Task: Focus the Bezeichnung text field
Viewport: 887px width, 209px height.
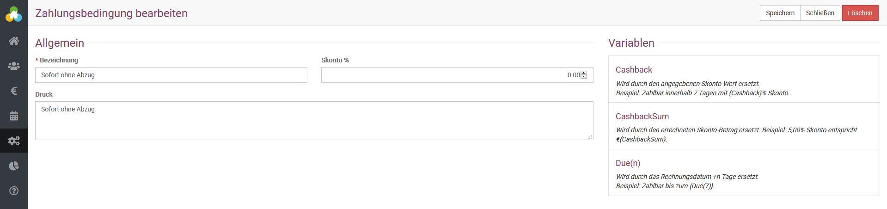Action: click(171, 75)
